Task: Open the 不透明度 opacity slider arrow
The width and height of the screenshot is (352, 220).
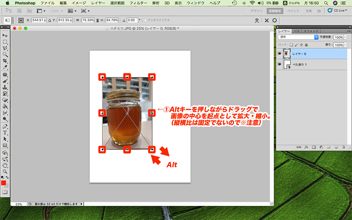Action: (x=345, y=37)
